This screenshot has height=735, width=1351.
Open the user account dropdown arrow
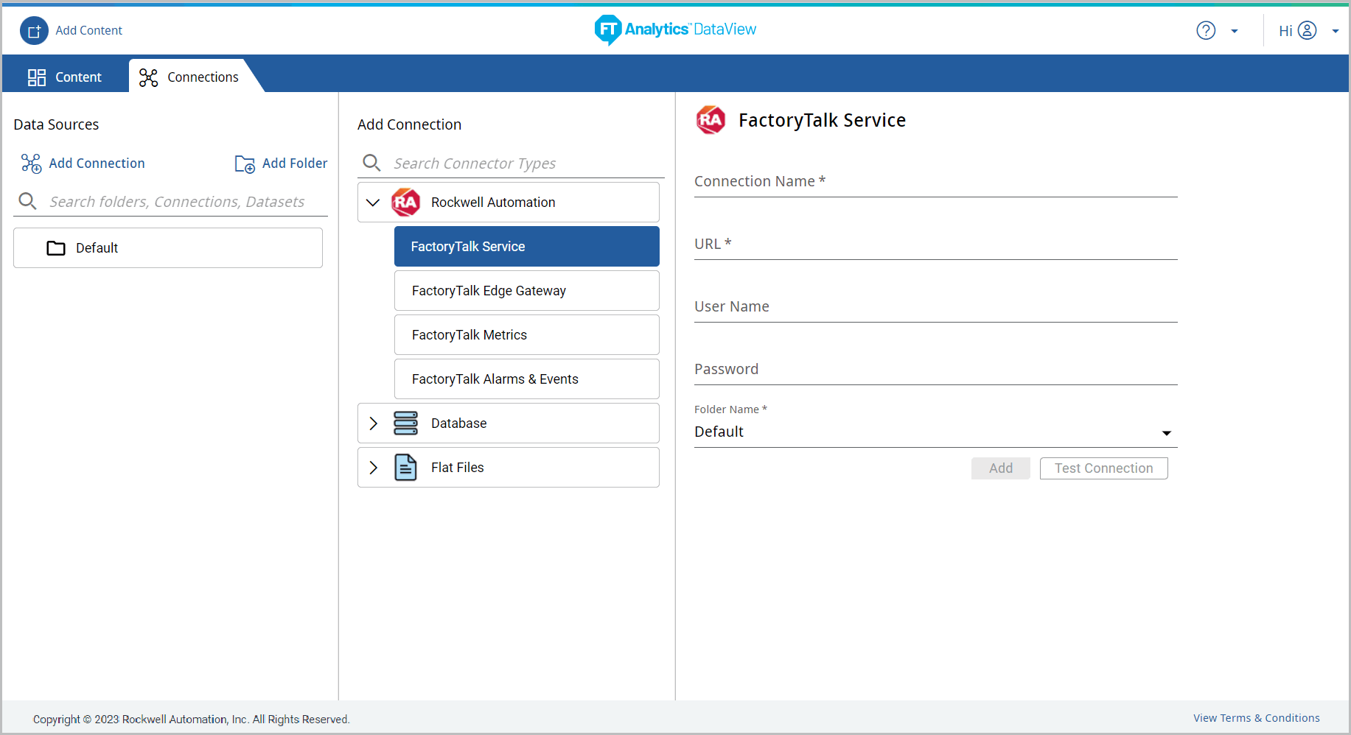tap(1336, 31)
